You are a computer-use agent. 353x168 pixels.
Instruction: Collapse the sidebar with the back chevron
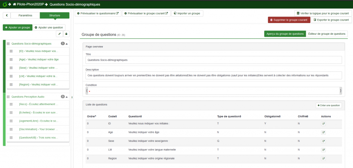[7, 15]
